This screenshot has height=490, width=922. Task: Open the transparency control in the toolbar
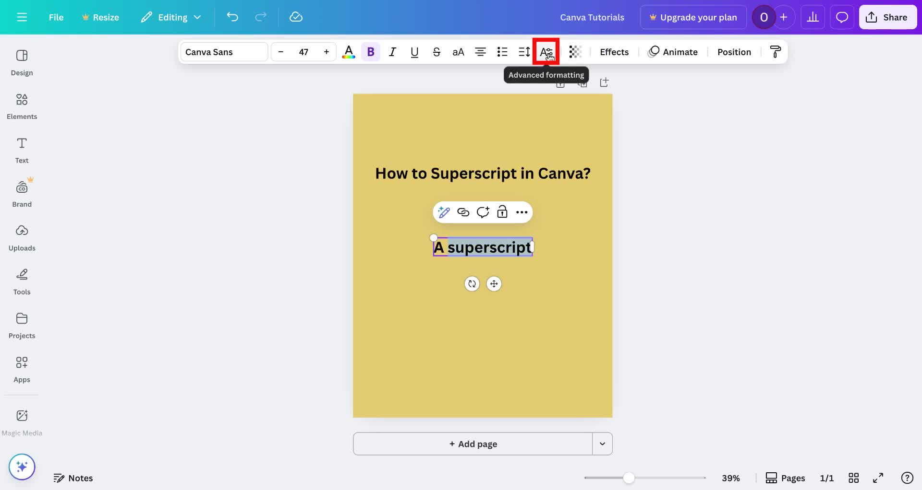point(575,52)
